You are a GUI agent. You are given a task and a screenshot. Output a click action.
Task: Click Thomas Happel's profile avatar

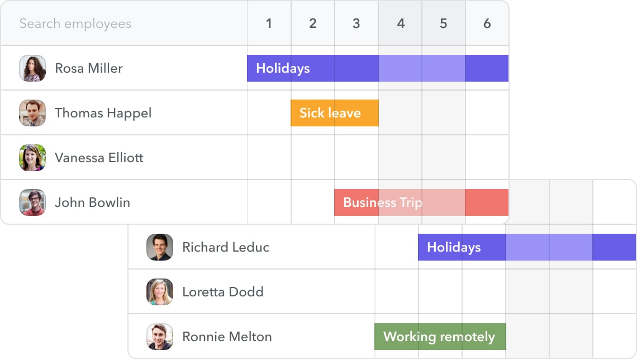click(x=32, y=112)
